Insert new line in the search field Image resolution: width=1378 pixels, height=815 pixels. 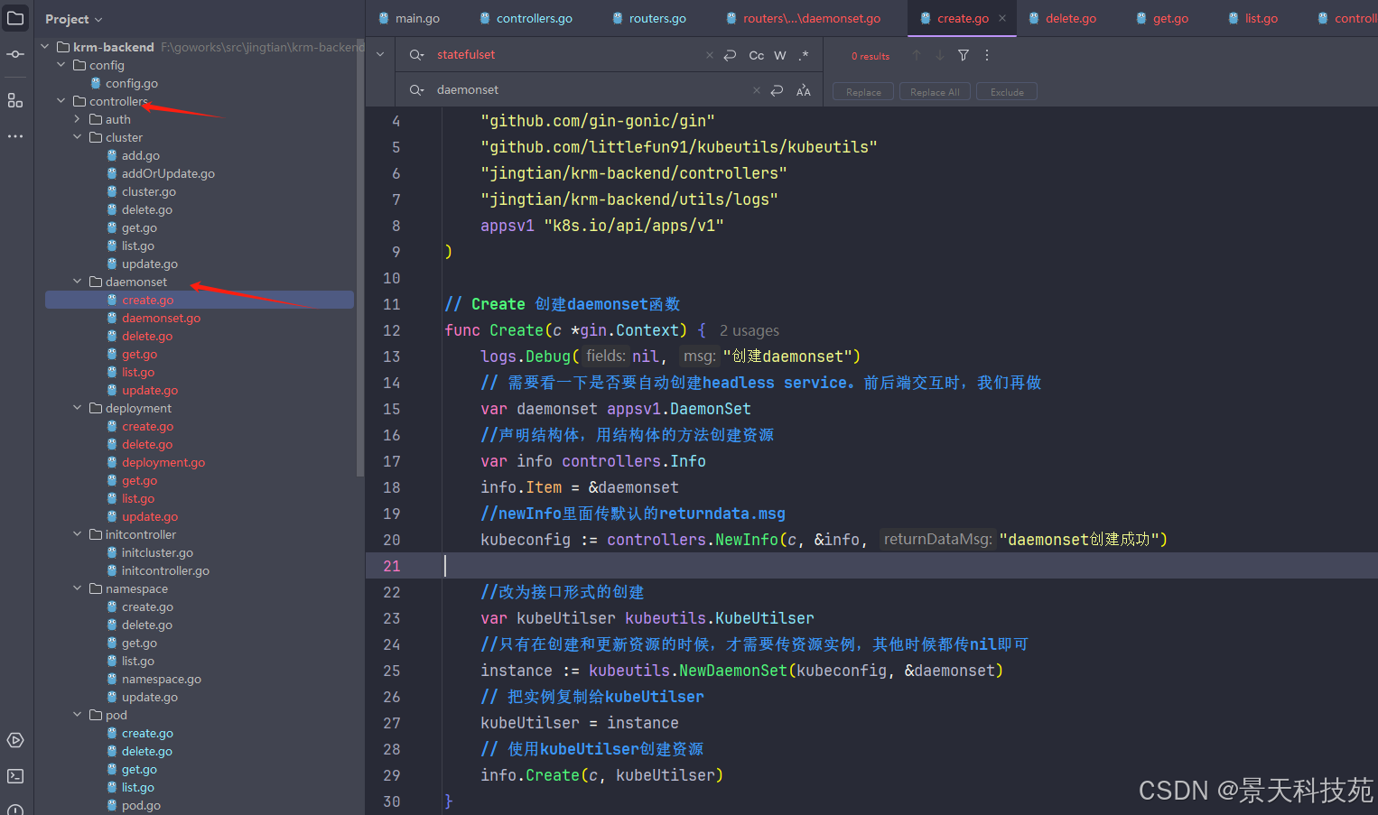tap(730, 55)
